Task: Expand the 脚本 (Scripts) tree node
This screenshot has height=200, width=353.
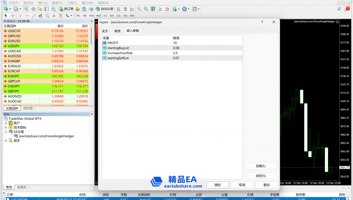Action: (x=6, y=141)
